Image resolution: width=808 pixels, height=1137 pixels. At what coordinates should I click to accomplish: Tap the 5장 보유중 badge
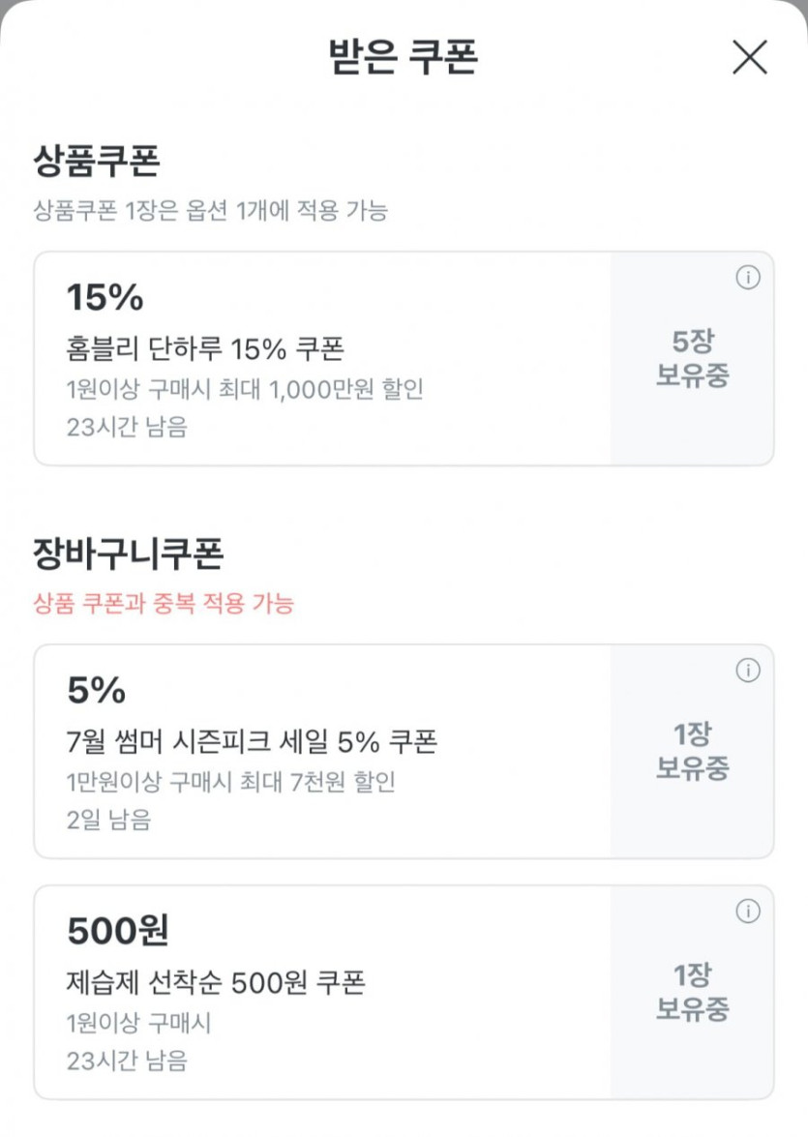[692, 358]
